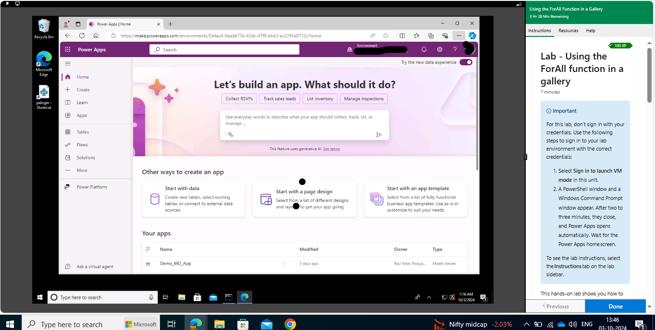Screen dimensions: 655x330
Task: Open Google Chrome from host taskbar
Action: point(290,324)
